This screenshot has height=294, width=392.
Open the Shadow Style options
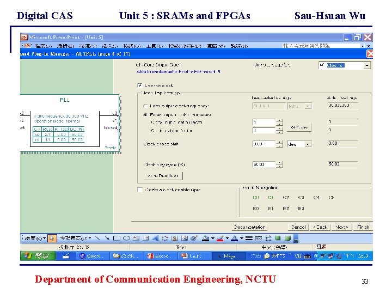click(x=278, y=238)
